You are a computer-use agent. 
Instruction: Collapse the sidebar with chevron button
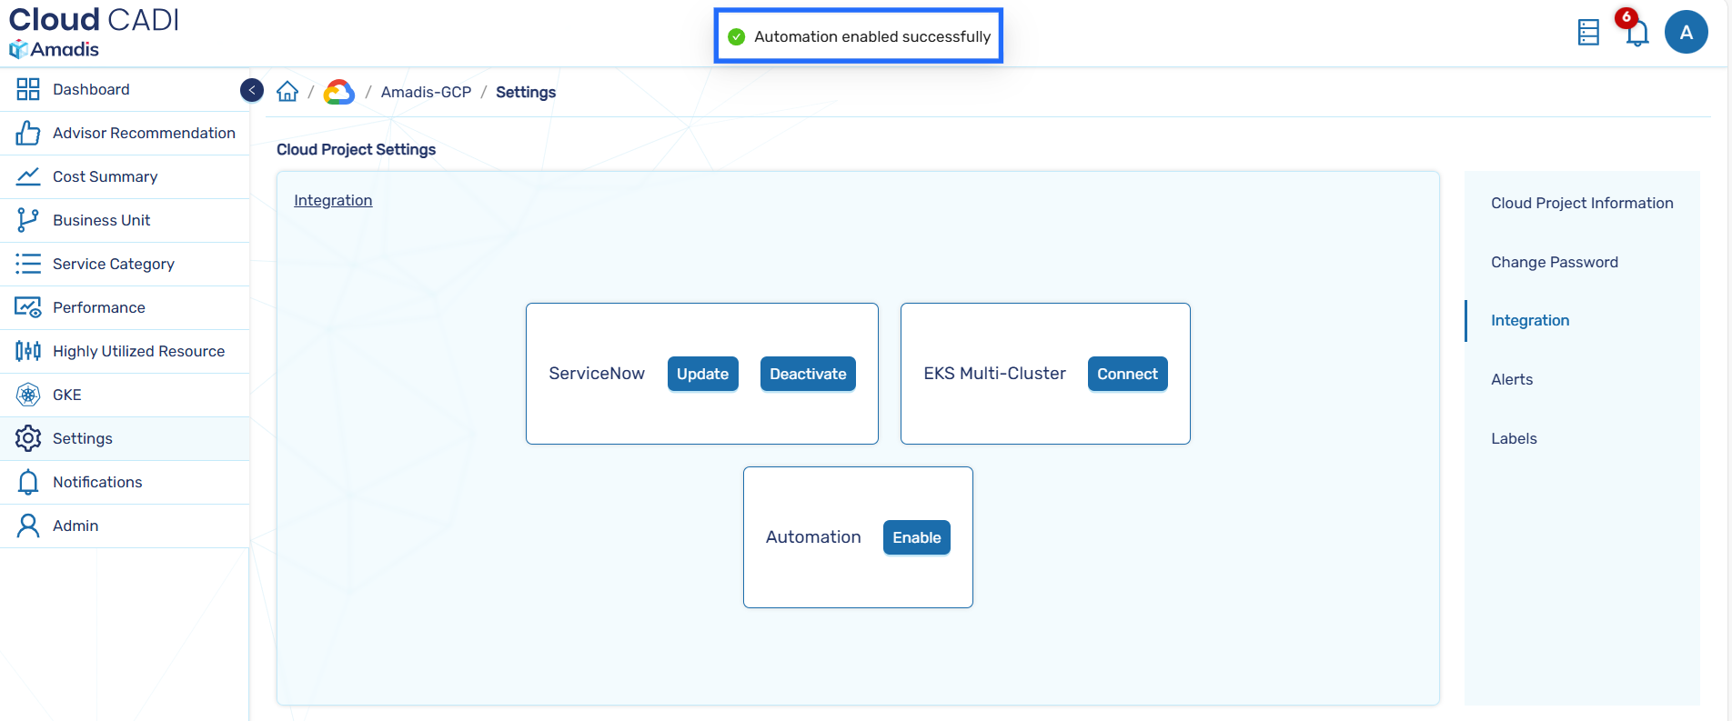pos(252,90)
